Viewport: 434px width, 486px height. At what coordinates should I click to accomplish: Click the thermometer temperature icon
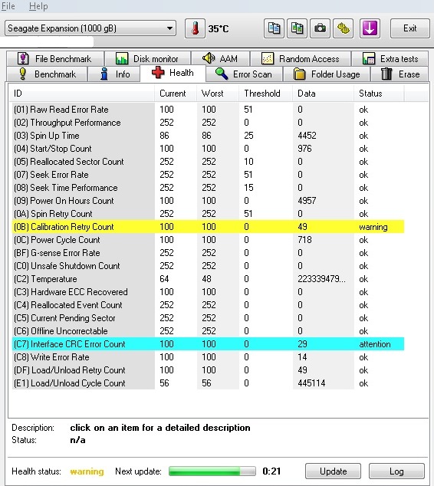coord(195,28)
